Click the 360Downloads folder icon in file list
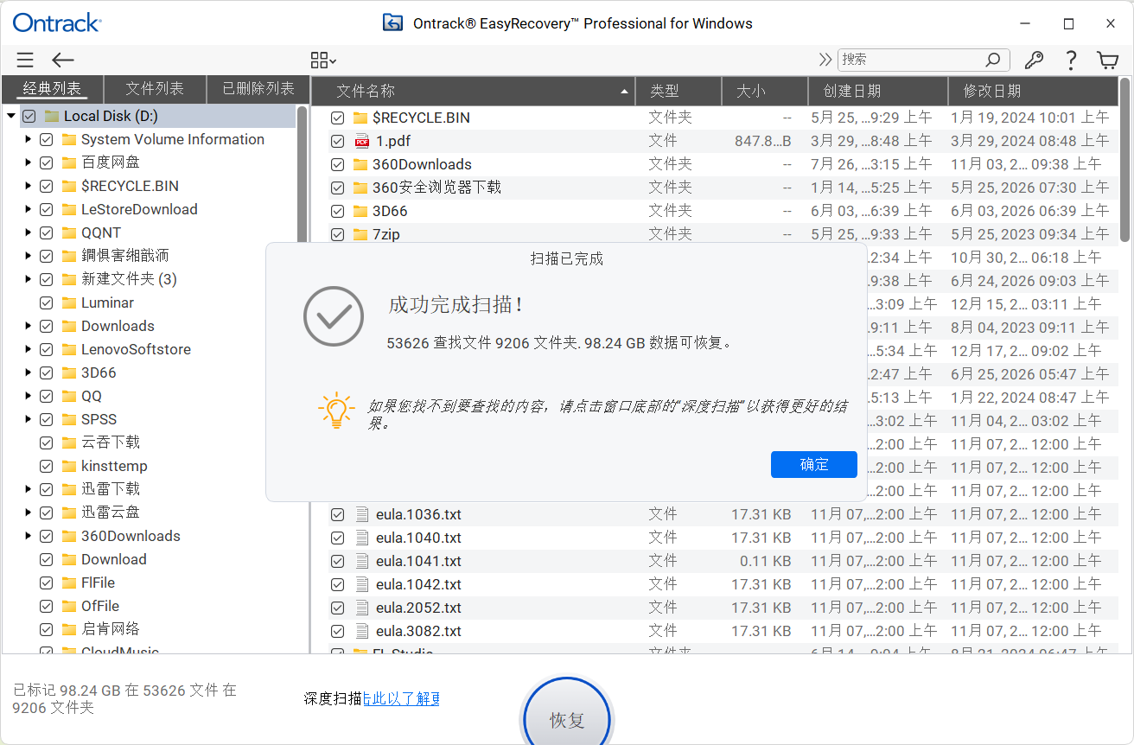 tap(361, 164)
